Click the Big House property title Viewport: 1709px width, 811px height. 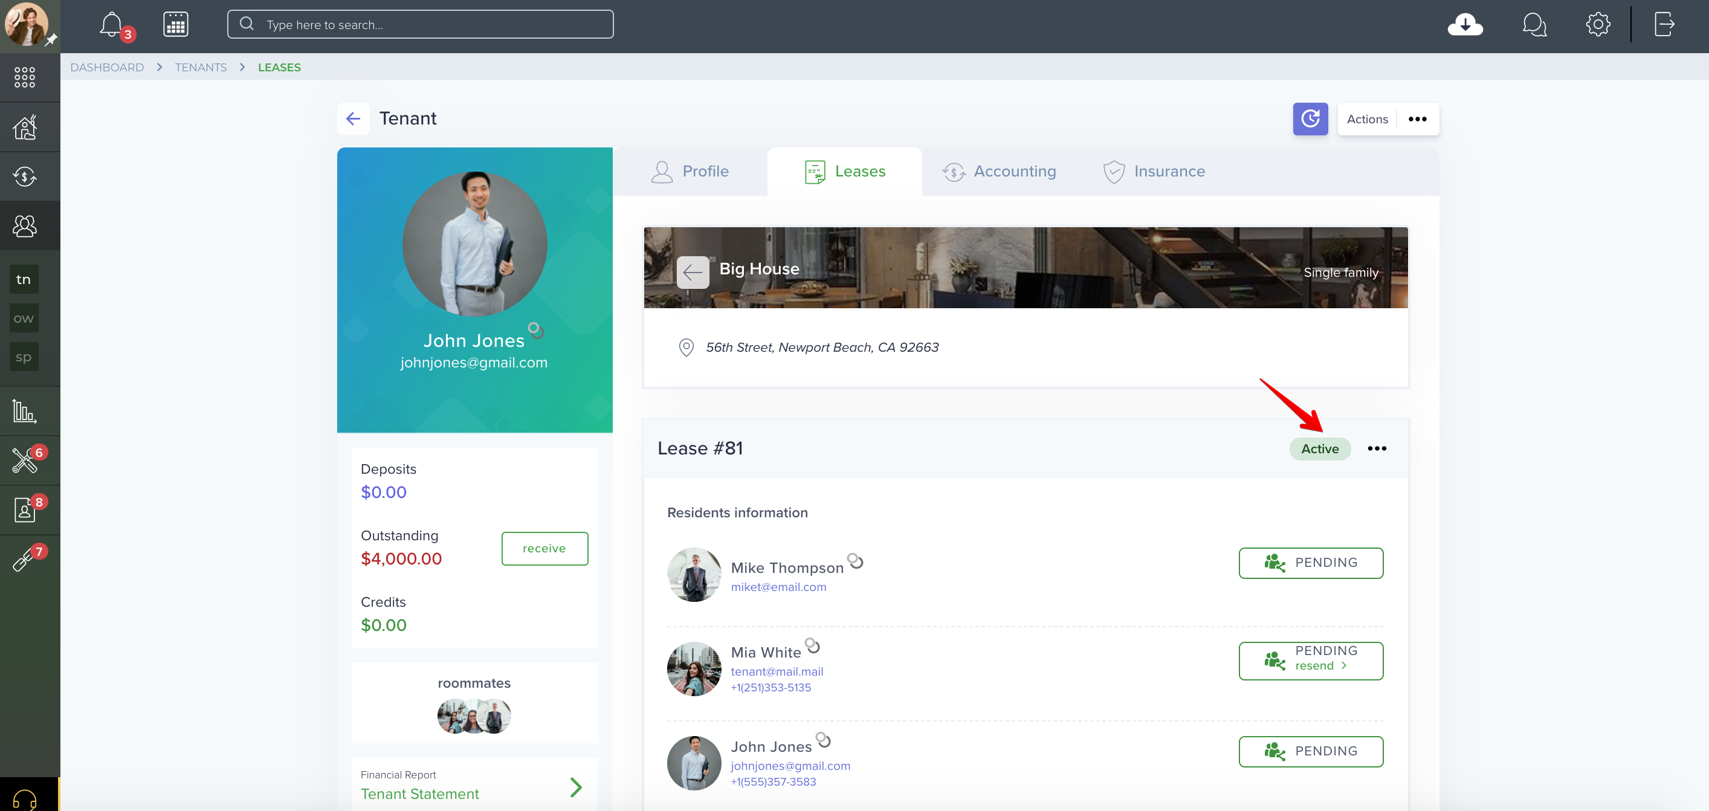[759, 269]
